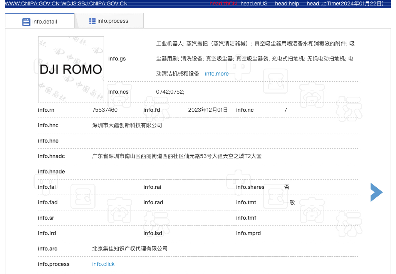The height and width of the screenshot is (274, 396).
Task: Select similar group codes 0742;0752;
Action: [170, 92]
